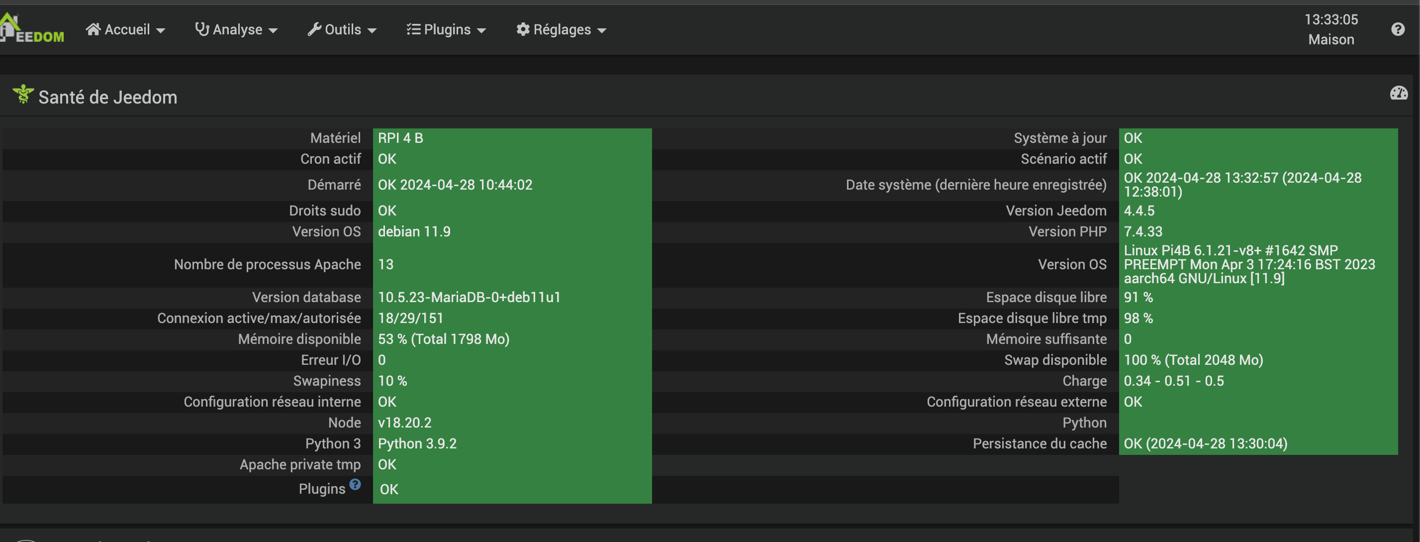Click the Jeedom logo
Screen dimensions: 1420x542
[32, 30]
